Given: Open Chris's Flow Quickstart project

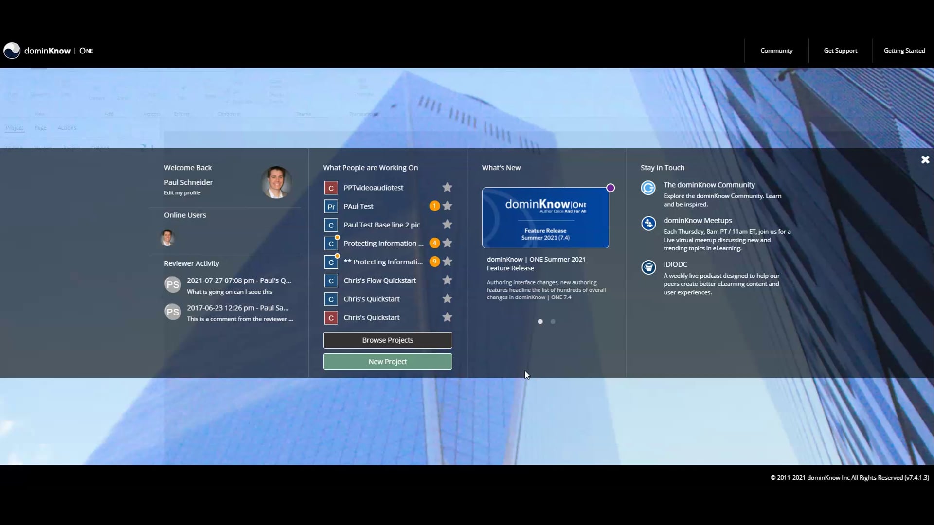Looking at the screenshot, I should click(x=379, y=280).
